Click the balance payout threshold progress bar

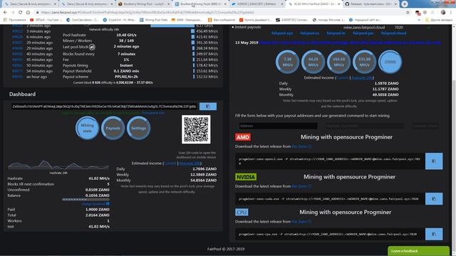click(85, 200)
